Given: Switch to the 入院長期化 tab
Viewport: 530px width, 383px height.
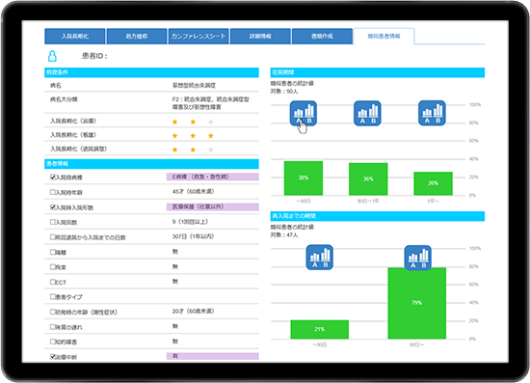Looking at the screenshot, I should 75,37.
